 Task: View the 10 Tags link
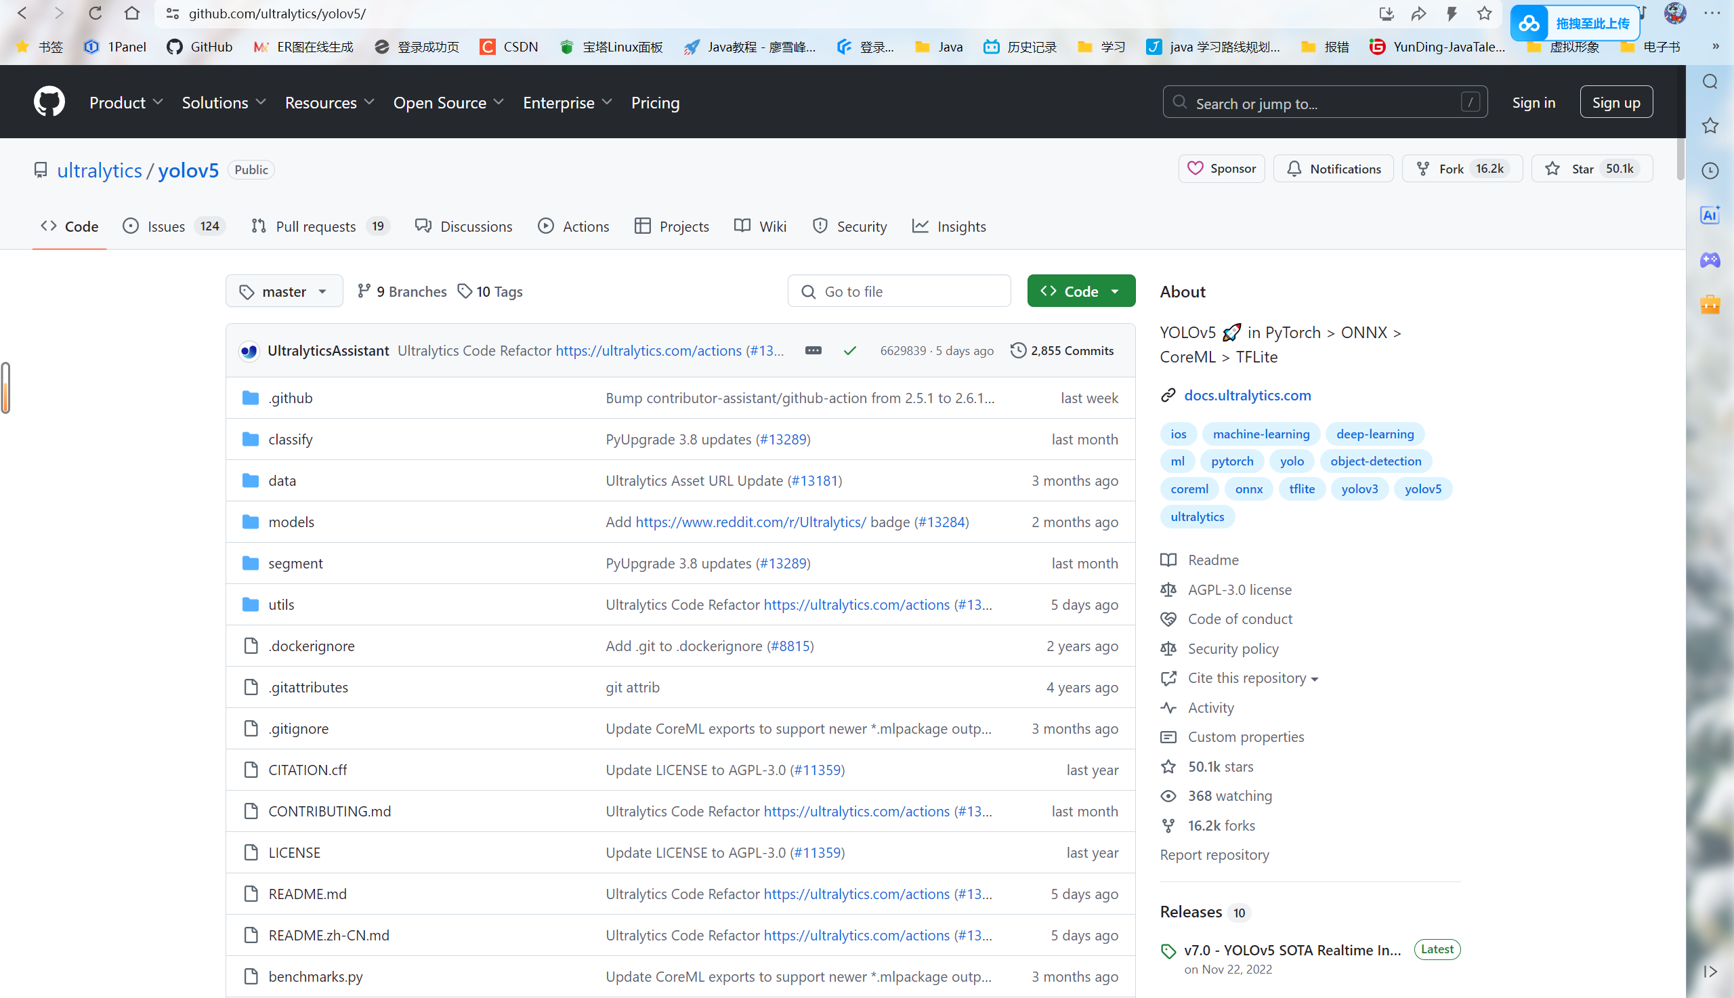coord(490,291)
